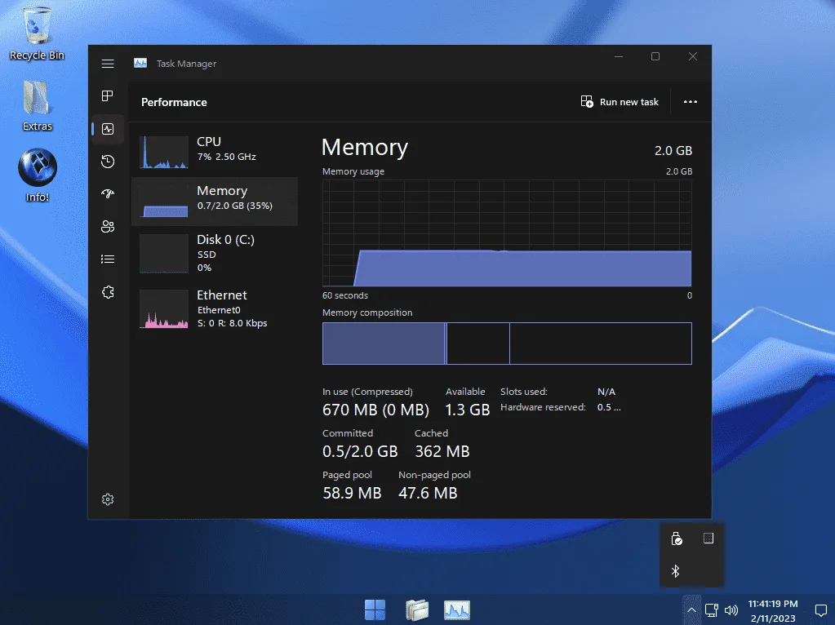The width and height of the screenshot is (835, 625).
Task: Click the 362 MB cached value
Action: [442, 451]
